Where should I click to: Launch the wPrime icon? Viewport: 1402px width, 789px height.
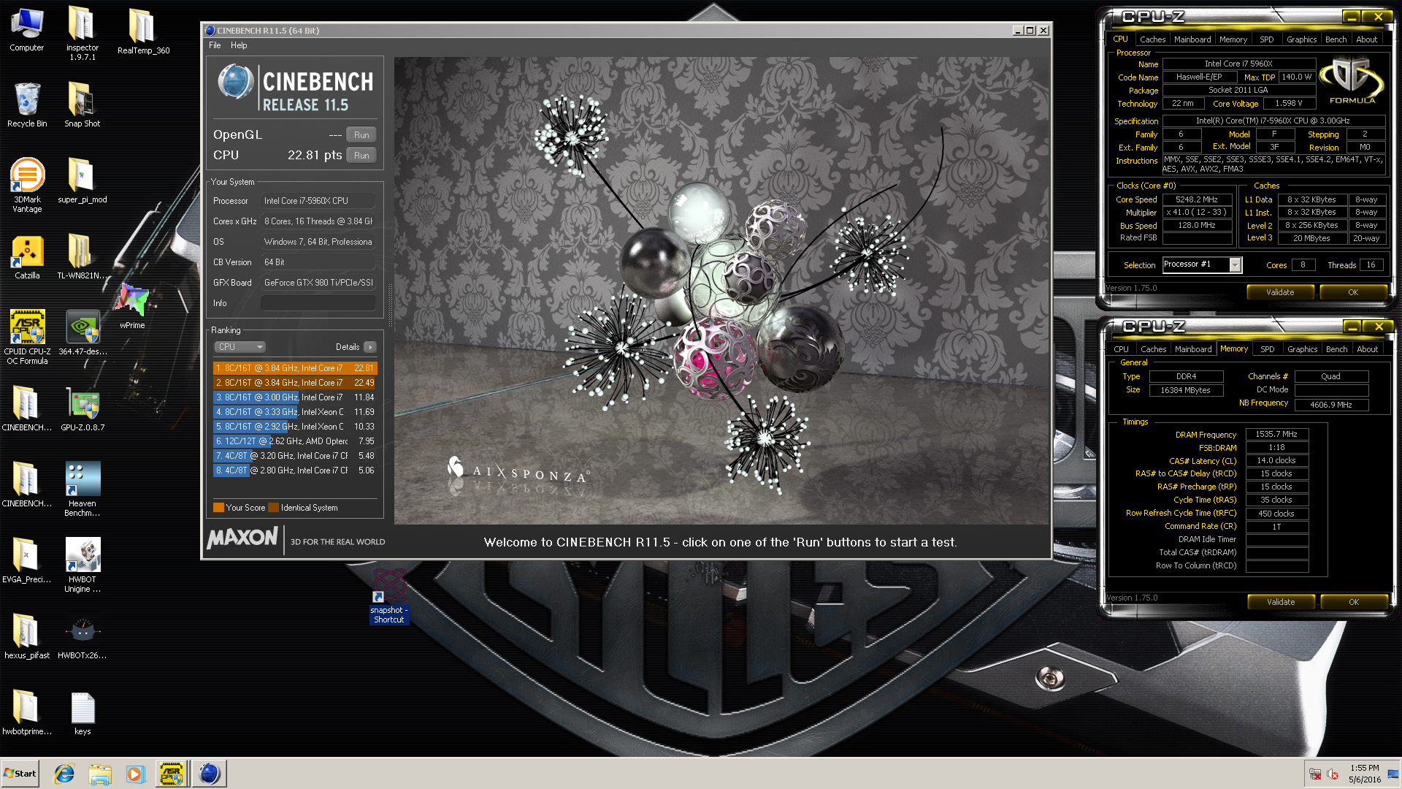[132, 305]
